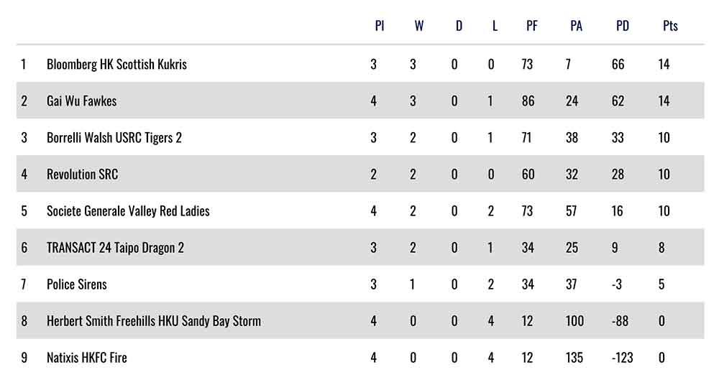Sort table by Pl column header
719x385 pixels.
(x=379, y=27)
